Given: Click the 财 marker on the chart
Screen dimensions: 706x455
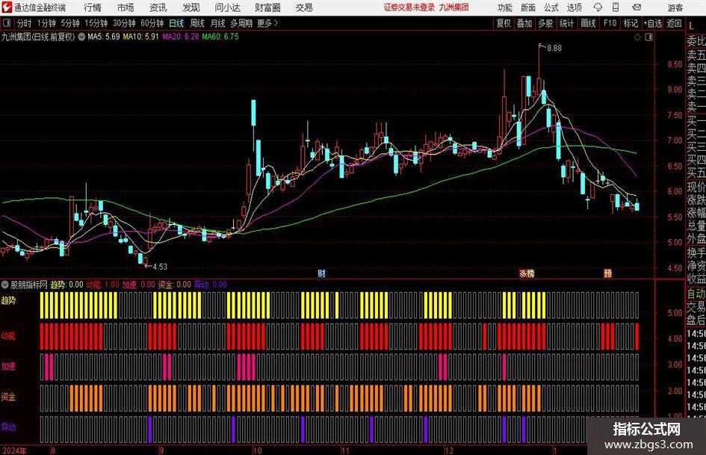Looking at the screenshot, I should (321, 273).
